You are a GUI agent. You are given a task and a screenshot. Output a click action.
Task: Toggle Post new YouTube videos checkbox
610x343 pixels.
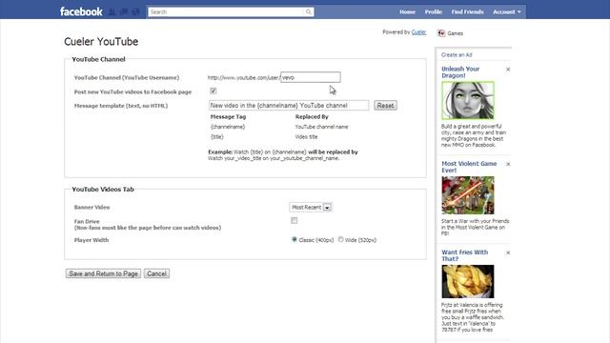[x=213, y=91]
